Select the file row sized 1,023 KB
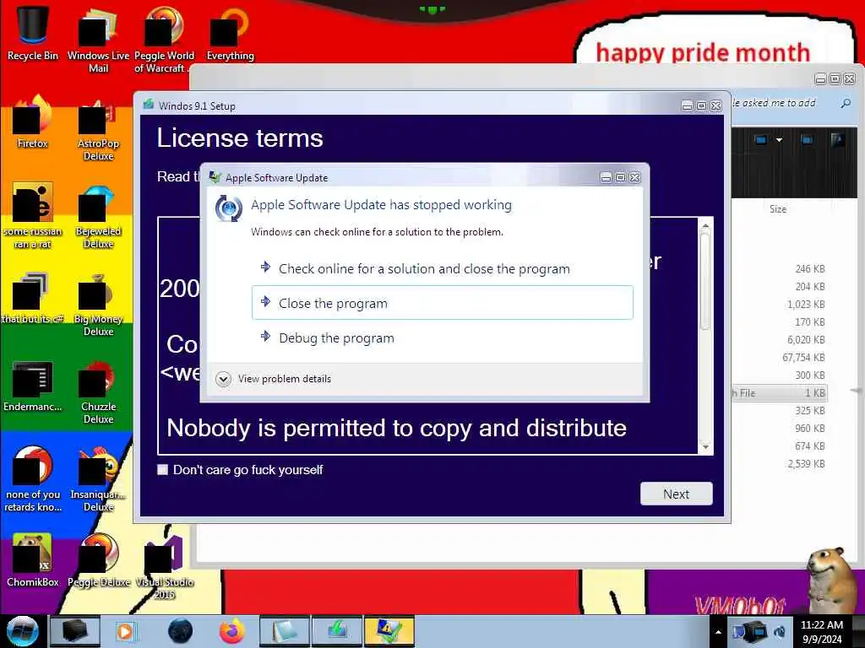 (x=780, y=304)
